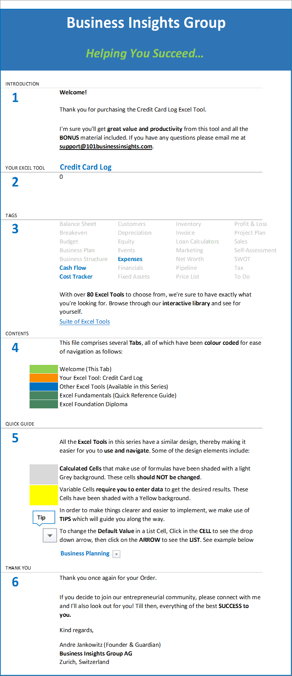
Task: Click the Project Plan tag
Action: pos(250,233)
